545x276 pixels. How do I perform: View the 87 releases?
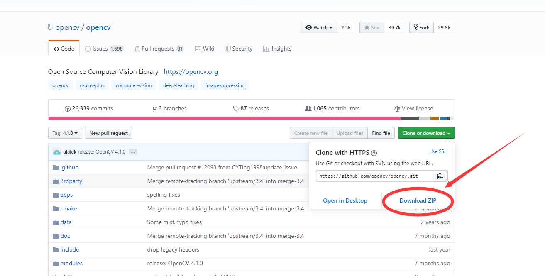251,108
